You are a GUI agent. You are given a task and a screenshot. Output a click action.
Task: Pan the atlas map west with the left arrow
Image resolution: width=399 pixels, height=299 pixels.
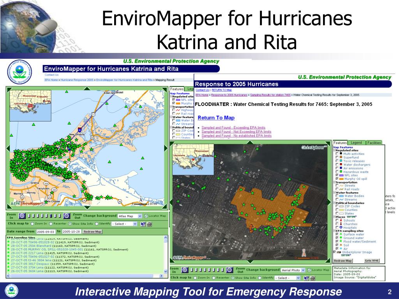pos(8,148)
